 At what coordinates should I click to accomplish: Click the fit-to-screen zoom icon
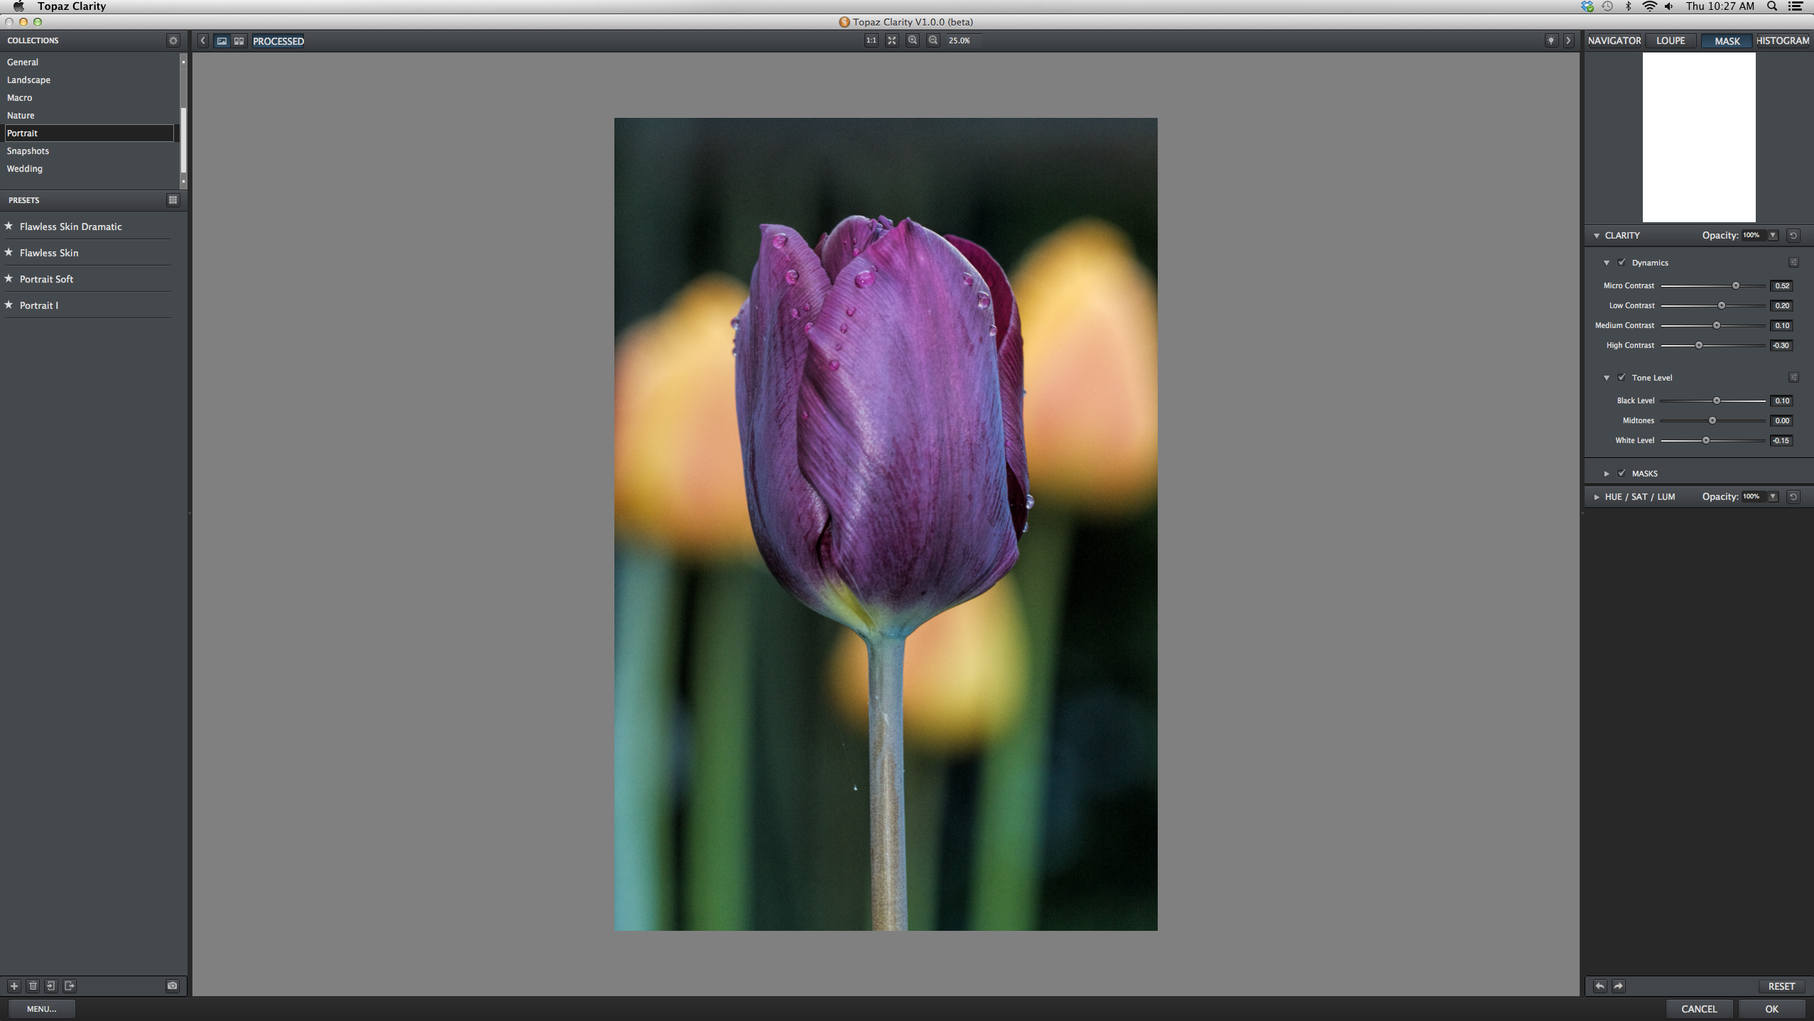[x=892, y=40]
